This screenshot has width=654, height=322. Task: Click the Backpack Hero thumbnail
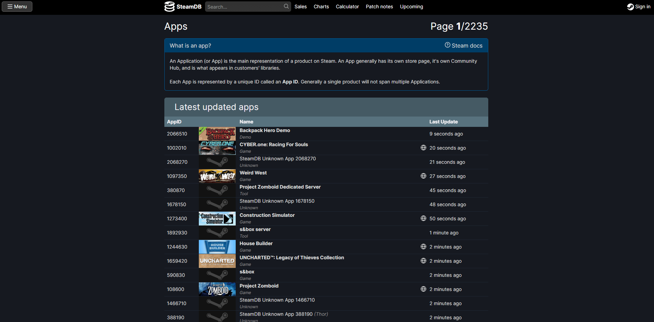pos(217,134)
